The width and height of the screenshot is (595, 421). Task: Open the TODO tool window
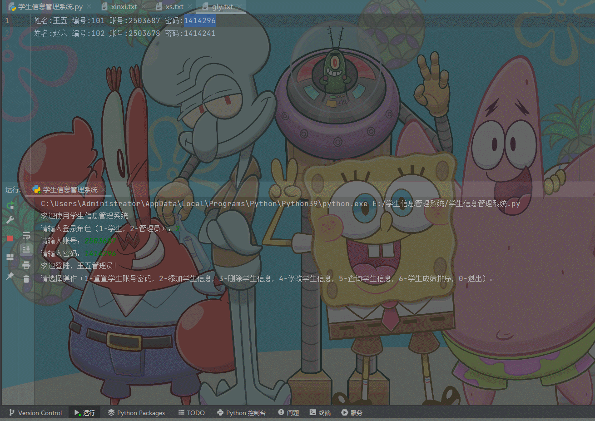(x=191, y=413)
